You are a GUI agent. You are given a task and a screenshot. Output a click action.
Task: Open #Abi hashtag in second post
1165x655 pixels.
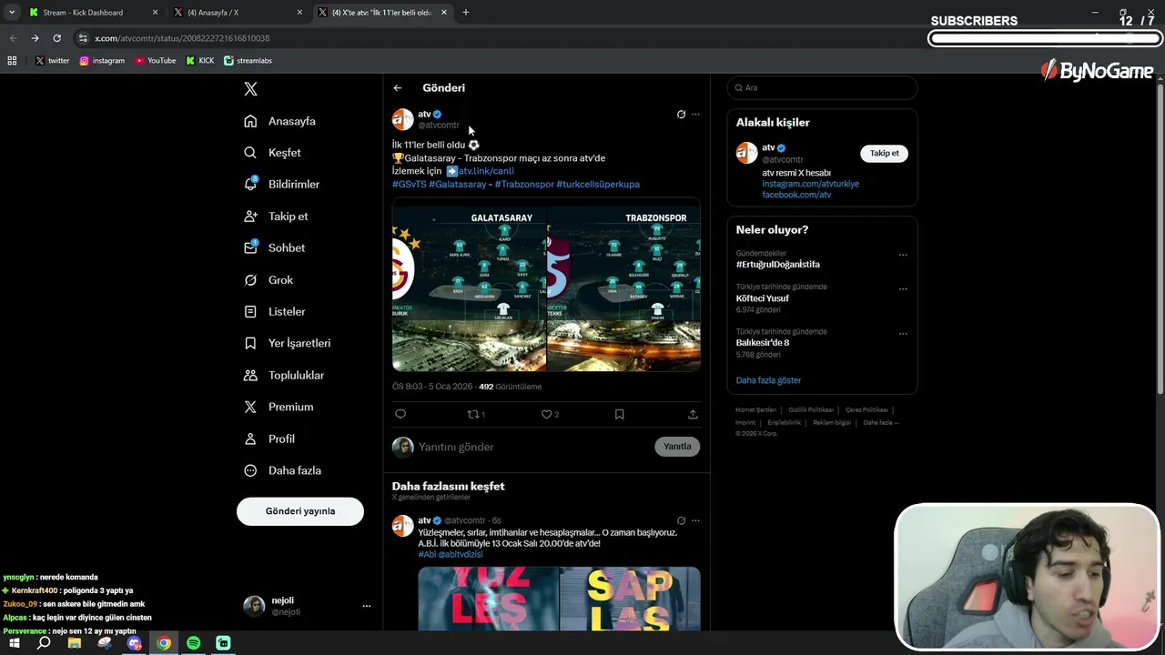[x=427, y=554]
